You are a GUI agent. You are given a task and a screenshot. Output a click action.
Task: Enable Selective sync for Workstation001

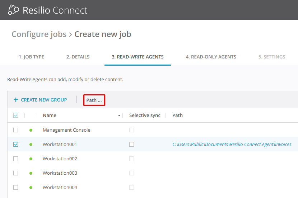131,145
